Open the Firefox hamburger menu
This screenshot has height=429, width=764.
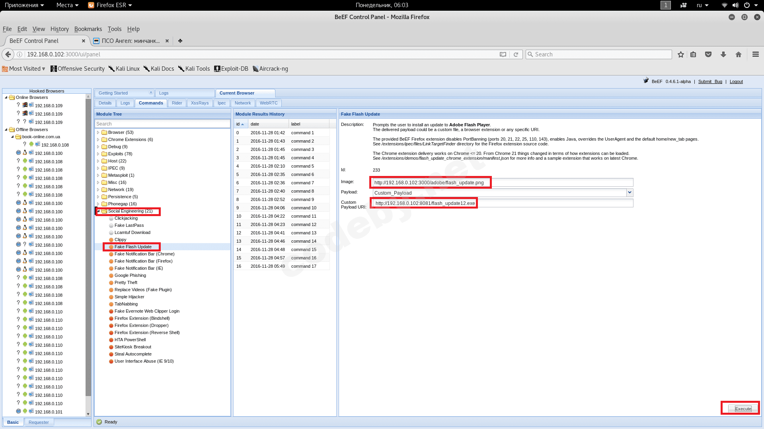pos(756,54)
